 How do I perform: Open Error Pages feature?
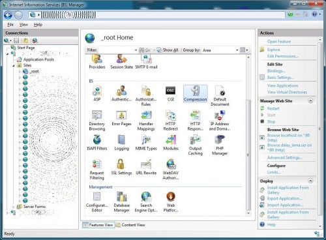pos(121,118)
